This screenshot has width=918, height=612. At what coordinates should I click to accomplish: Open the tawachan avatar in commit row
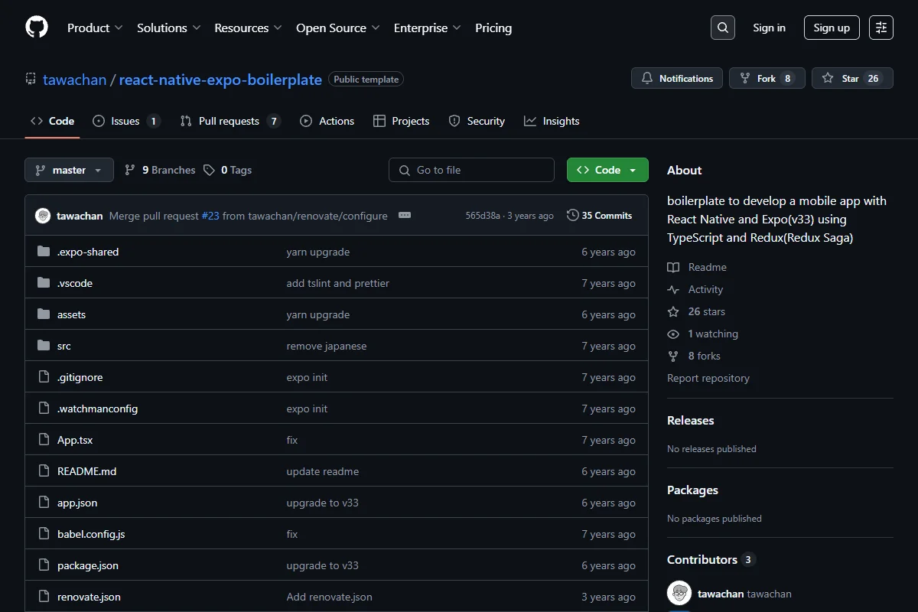pos(43,216)
